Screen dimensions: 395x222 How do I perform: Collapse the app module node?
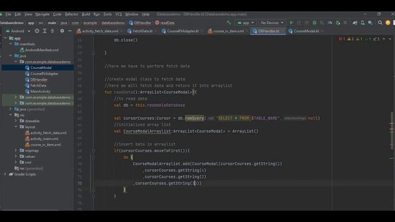pos(6,38)
